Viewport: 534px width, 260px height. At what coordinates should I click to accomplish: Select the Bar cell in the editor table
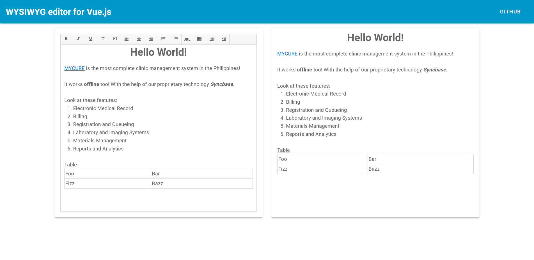[202, 174]
